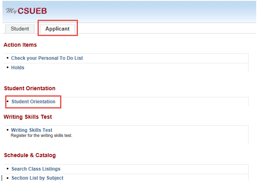Open the Holds link
This screenshot has height=189, width=257.
click(18, 68)
